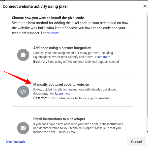148x146 pixels.
Task: Open Learn more link in intro paragraph
Action: pyautogui.click(x=50, y=33)
